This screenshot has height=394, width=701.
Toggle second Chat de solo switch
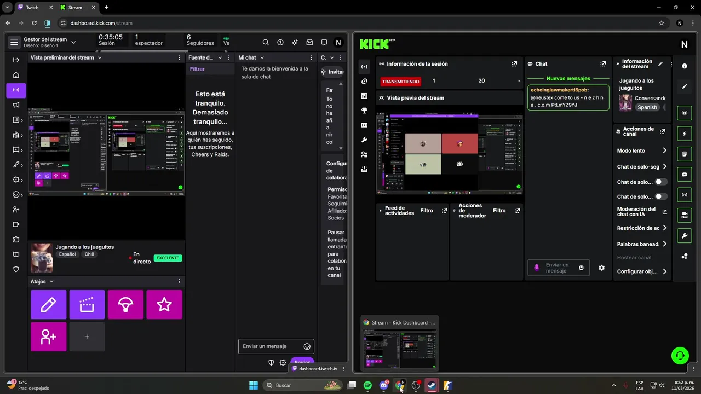coord(661,196)
